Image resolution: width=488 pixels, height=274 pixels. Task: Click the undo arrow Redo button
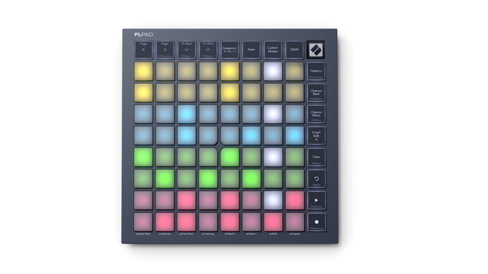coord(316,179)
